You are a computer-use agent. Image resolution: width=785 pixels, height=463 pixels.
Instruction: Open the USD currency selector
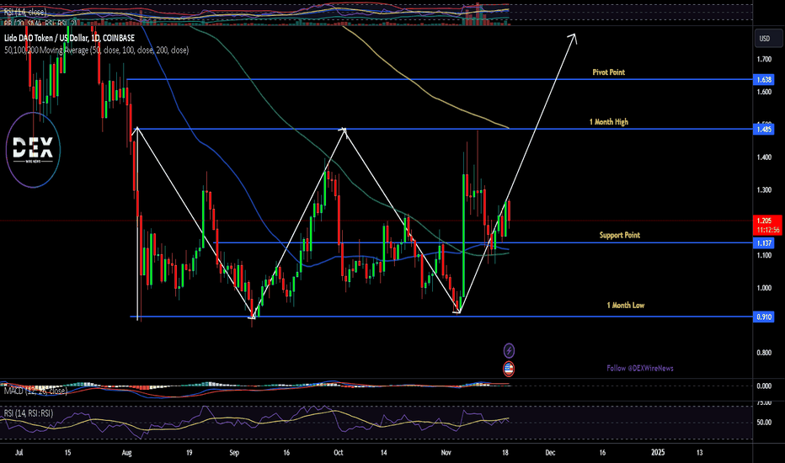[x=768, y=39]
